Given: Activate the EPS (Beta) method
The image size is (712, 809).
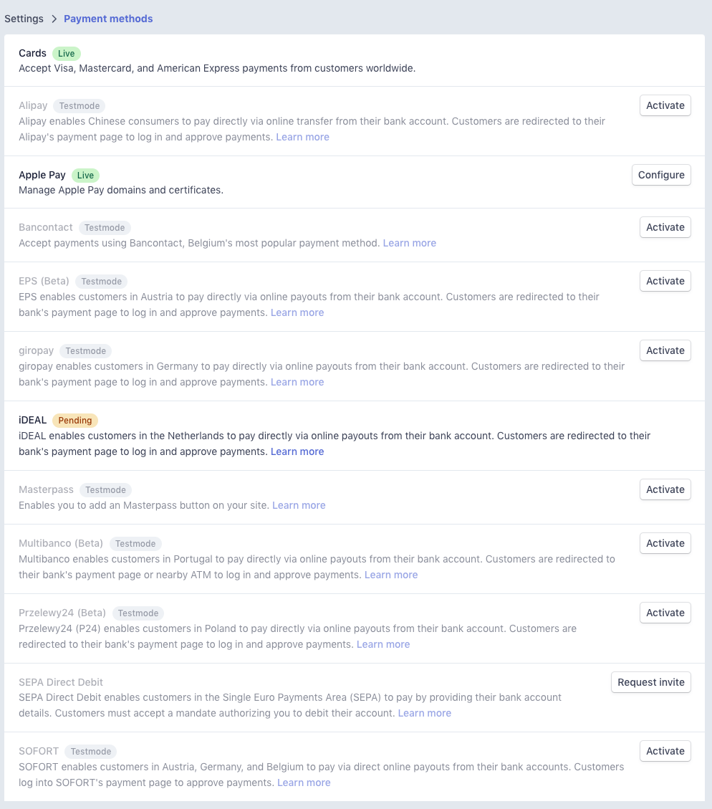Looking at the screenshot, I should pyautogui.click(x=665, y=281).
